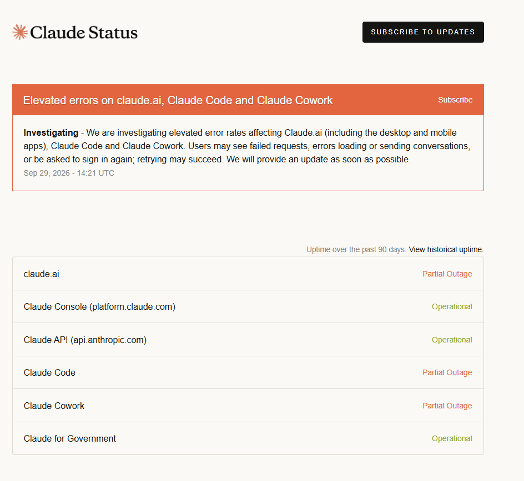Click Operational status for Claude Console

click(452, 306)
